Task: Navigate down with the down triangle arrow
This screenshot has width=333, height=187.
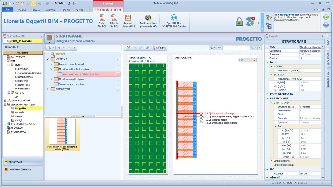Action: point(69,48)
